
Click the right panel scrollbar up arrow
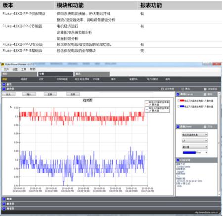219,93
